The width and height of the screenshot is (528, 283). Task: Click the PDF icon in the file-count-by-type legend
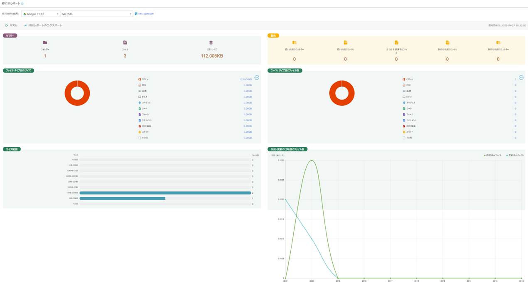[x=404, y=85]
